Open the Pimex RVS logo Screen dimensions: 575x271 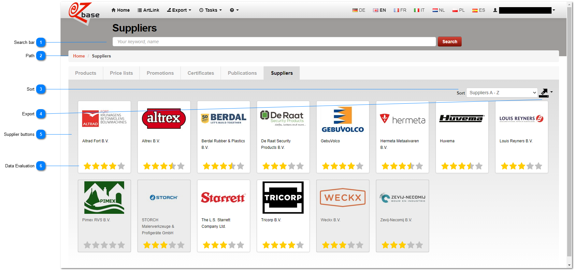click(104, 198)
